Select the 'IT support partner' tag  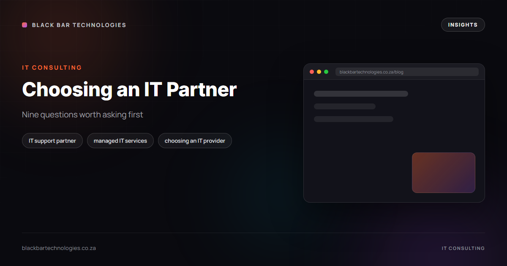[52, 141]
